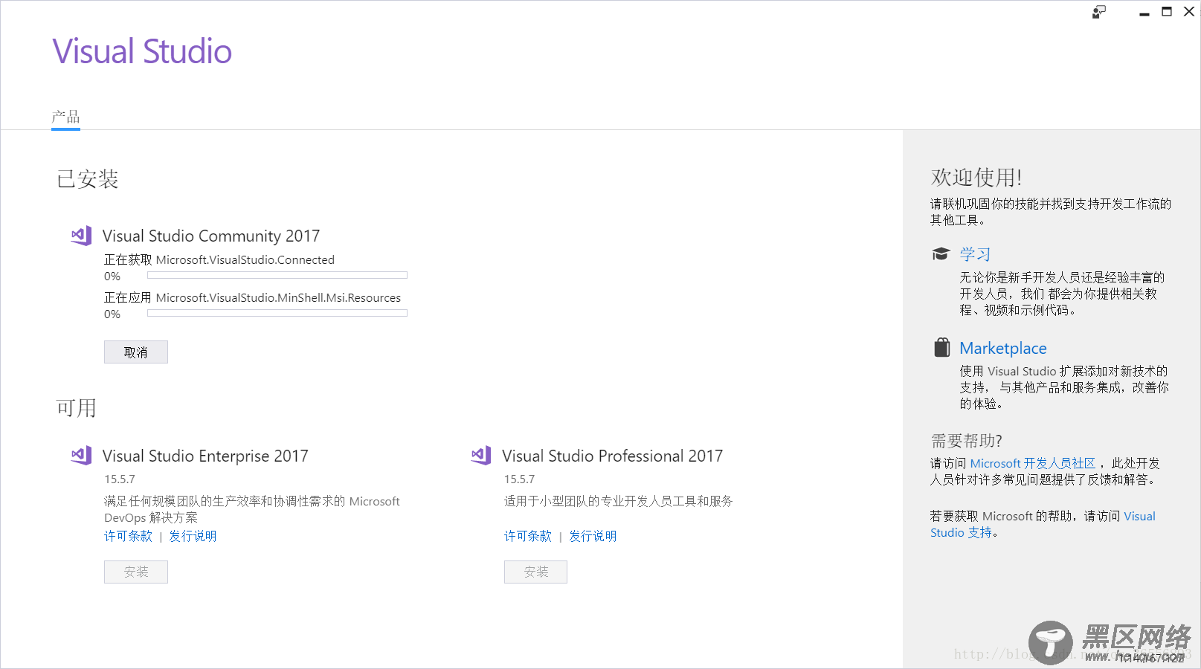Viewport: 1201px width, 669px height.
Task: Click the 正在获取 Microsoft.VisualStudio.Connected status text
Action: (219, 259)
